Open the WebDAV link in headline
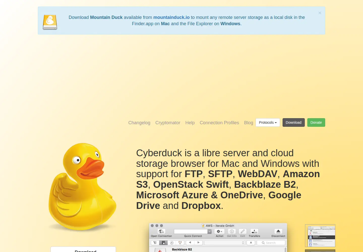 tap(257, 174)
